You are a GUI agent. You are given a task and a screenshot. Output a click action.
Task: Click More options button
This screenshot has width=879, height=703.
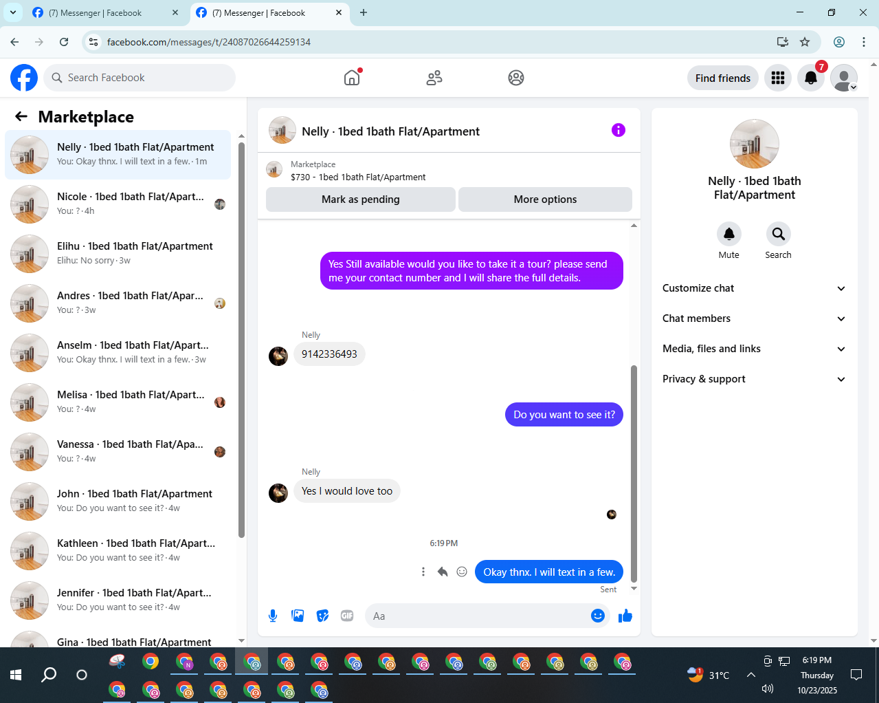[545, 199]
